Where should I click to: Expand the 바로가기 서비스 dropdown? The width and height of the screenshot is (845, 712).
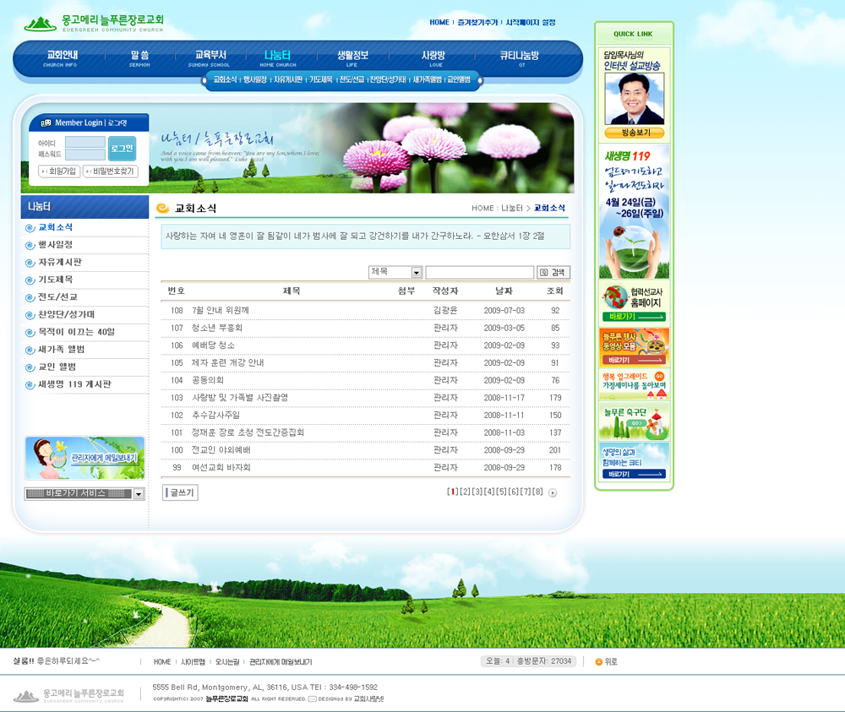(x=139, y=493)
